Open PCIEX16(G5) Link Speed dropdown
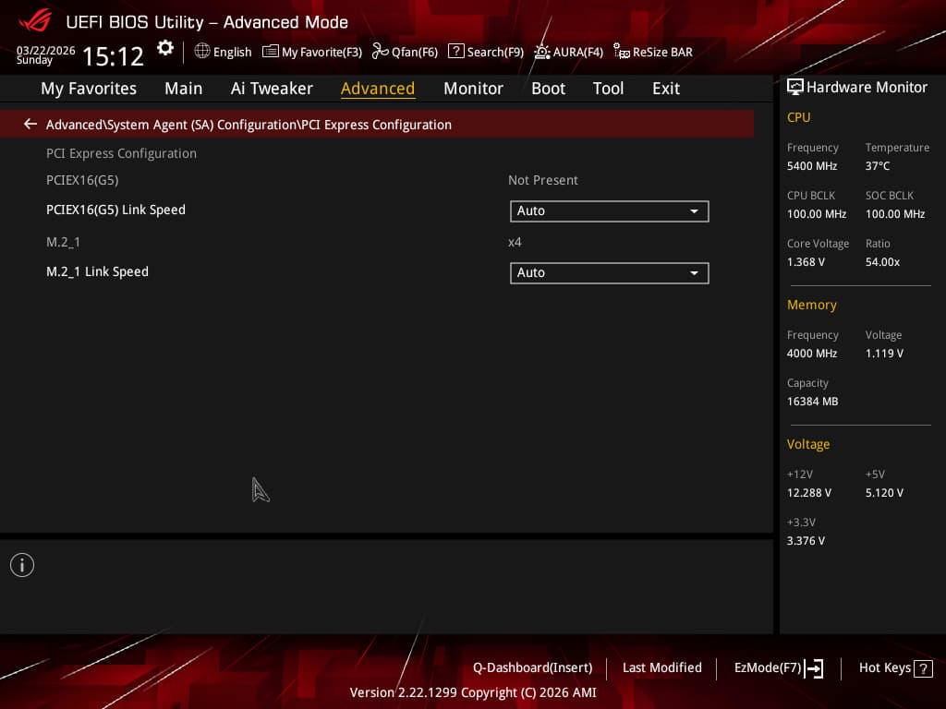 [610, 211]
